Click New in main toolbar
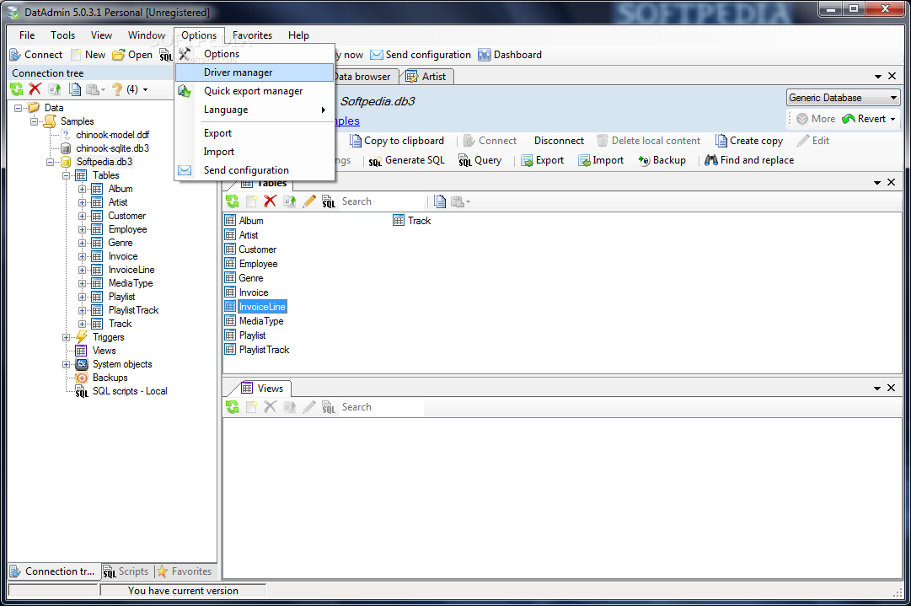Image resolution: width=911 pixels, height=606 pixels. (x=88, y=55)
